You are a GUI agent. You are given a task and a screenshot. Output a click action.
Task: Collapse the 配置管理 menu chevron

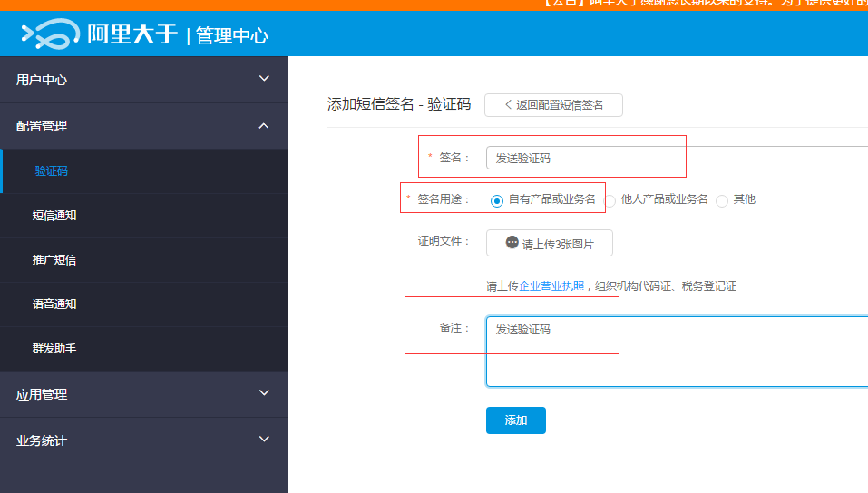(264, 126)
